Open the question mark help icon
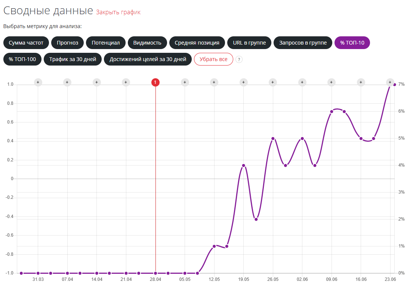 point(239,59)
